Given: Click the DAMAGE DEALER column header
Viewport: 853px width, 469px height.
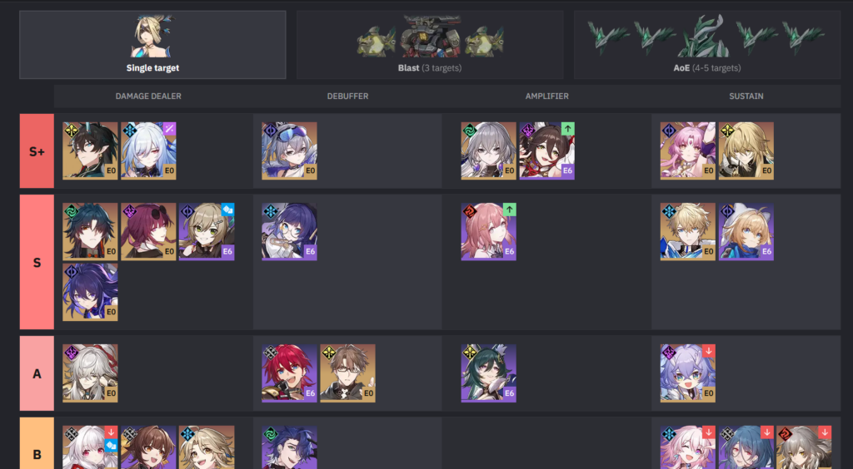Looking at the screenshot, I should pyautogui.click(x=148, y=96).
